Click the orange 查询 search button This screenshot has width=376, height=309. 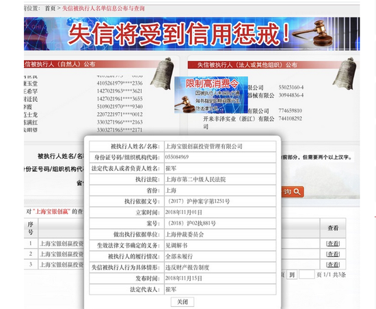[x=293, y=192]
